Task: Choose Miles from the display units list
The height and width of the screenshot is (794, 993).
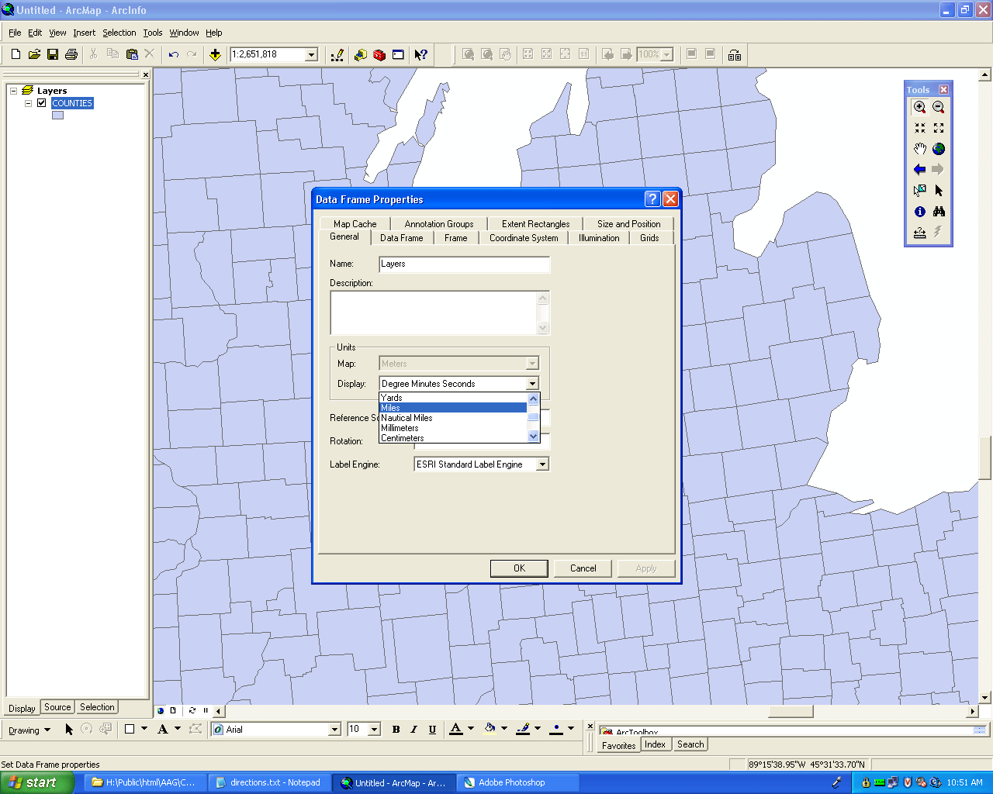Action: (x=391, y=408)
